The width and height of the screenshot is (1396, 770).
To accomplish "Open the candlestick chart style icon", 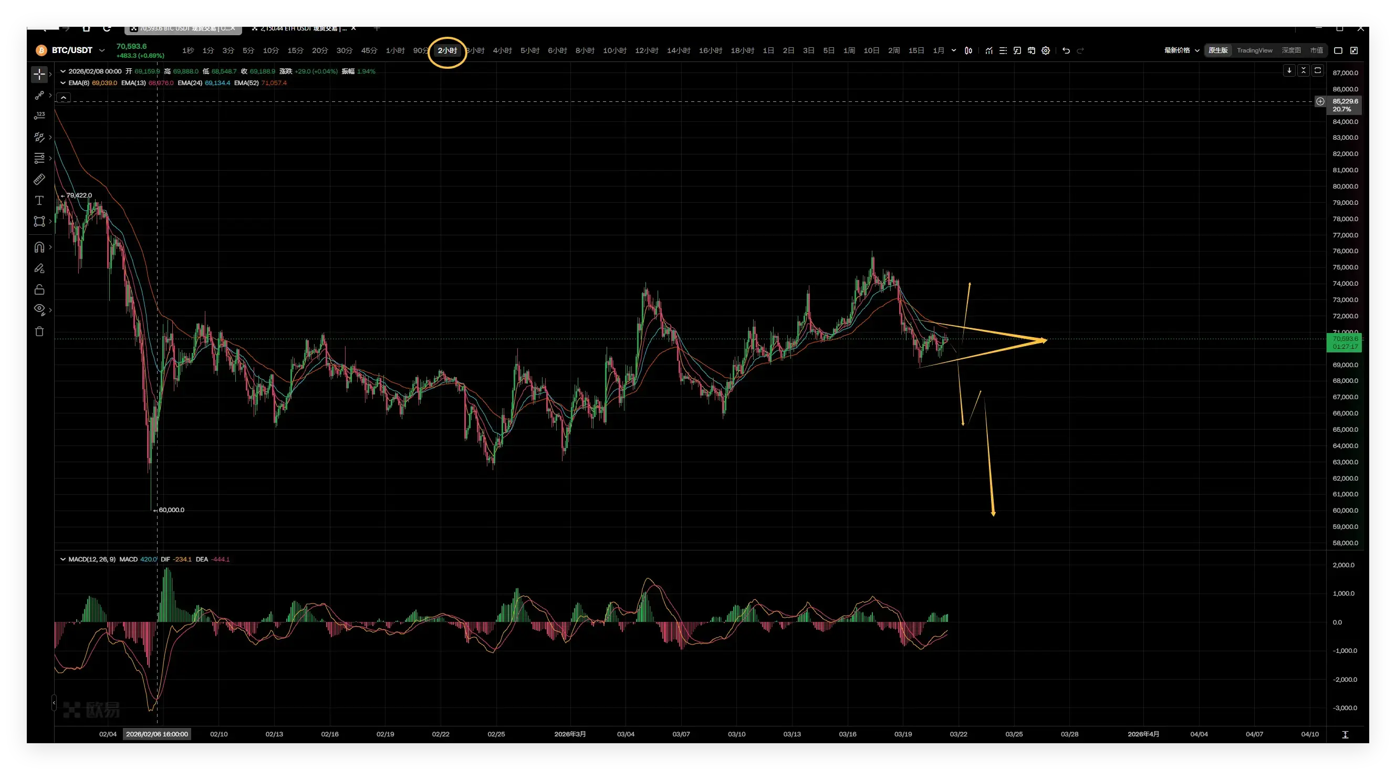I will click(968, 50).
